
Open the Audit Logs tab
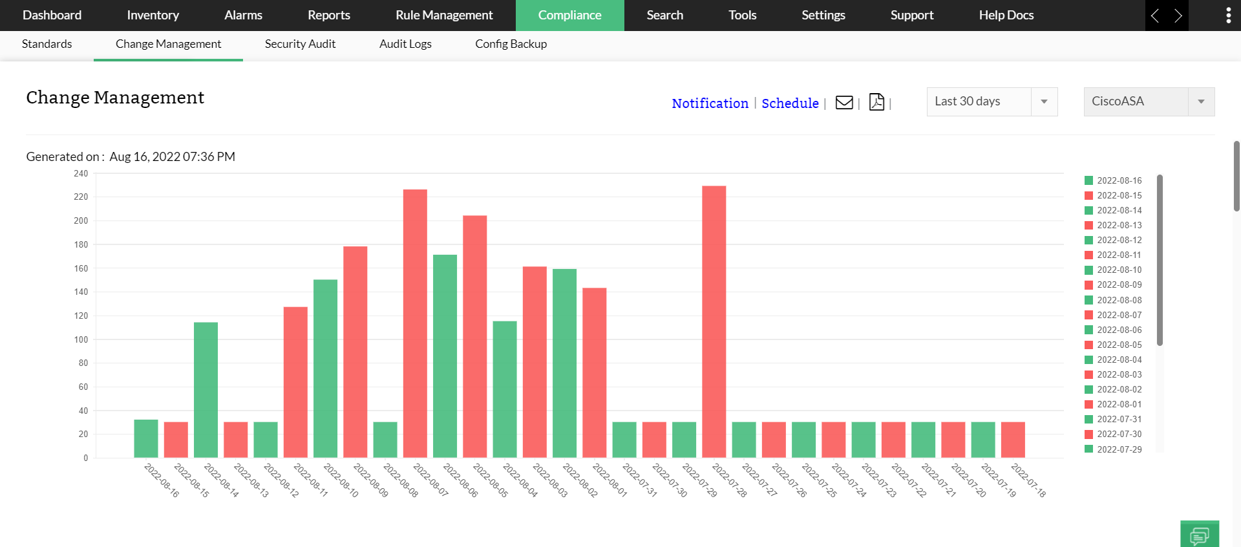[405, 44]
